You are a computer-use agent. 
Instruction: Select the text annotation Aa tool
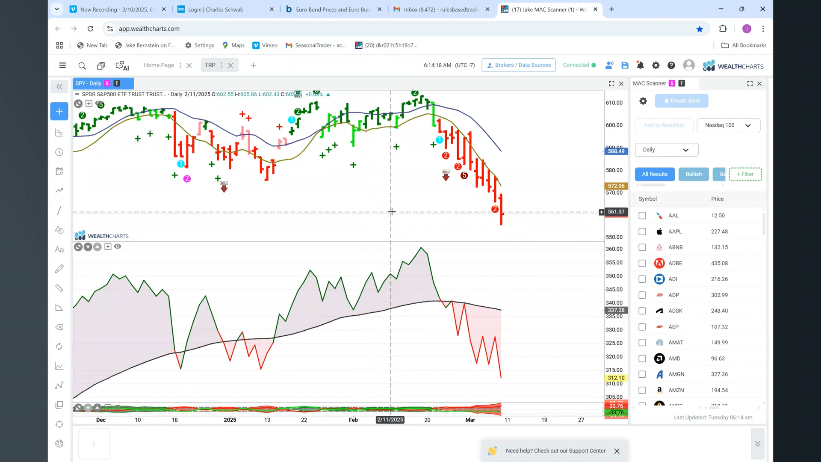(59, 249)
